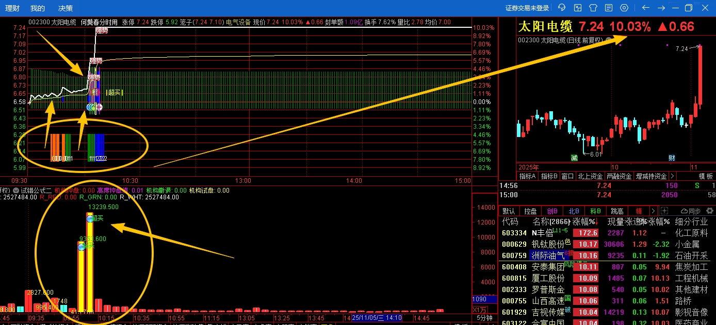Select the 指标B tab

[x=548, y=176]
